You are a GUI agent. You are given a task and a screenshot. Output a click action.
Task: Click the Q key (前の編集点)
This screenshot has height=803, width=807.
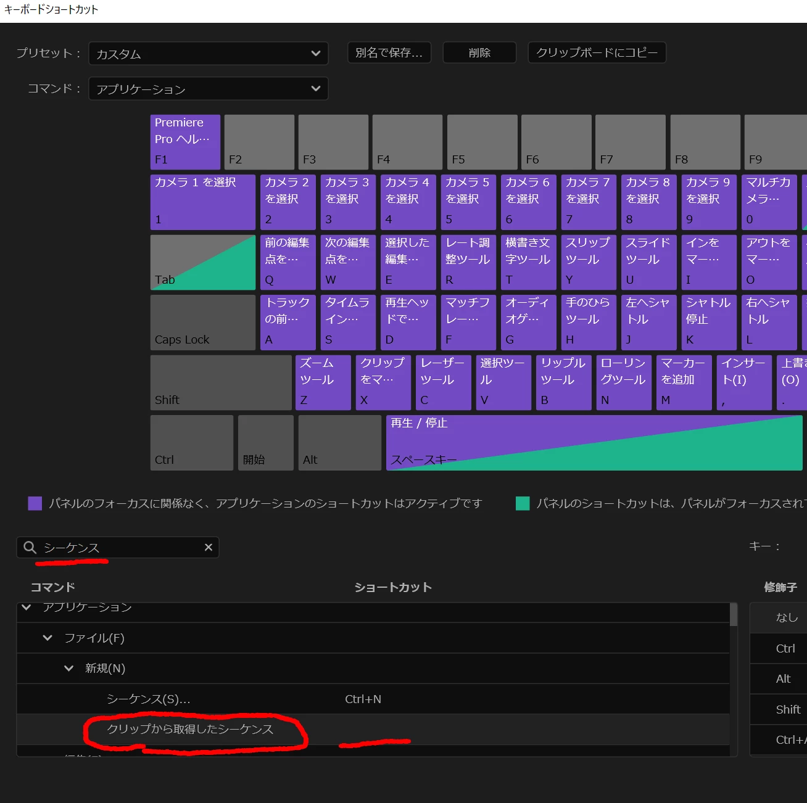coord(288,262)
